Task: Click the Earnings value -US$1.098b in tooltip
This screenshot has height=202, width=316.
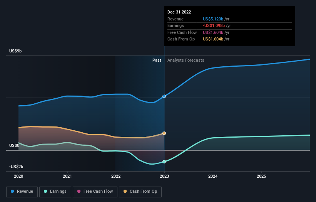Action: click(x=214, y=25)
